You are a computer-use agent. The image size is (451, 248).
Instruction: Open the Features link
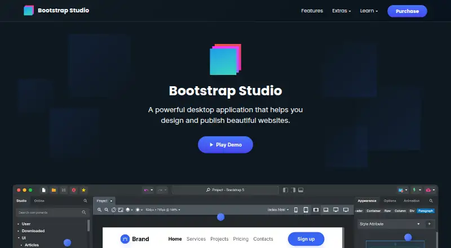(312, 11)
